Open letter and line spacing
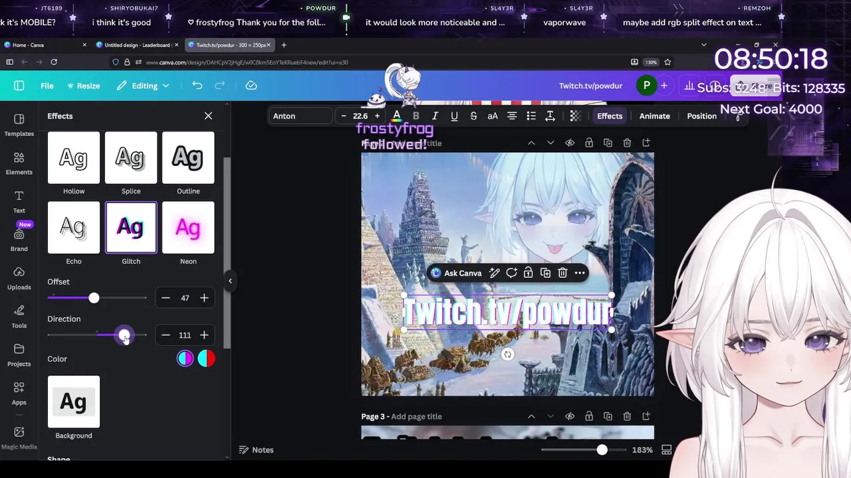 click(x=550, y=116)
